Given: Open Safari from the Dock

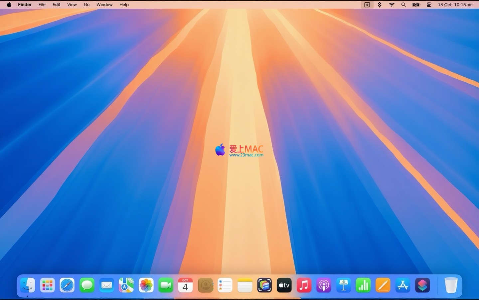Looking at the screenshot, I should pos(67,285).
